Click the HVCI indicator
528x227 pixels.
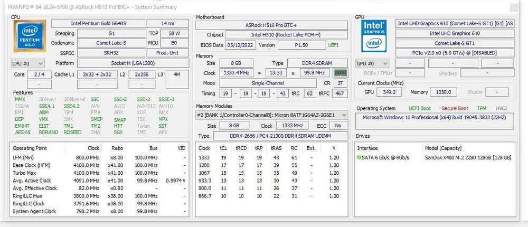click(x=502, y=108)
